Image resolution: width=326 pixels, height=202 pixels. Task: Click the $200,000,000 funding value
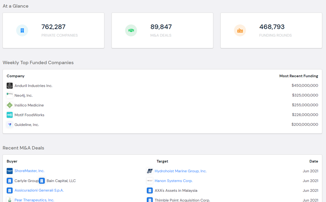(305, 124)
